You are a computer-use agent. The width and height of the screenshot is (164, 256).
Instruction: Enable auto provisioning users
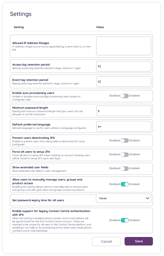(125, 96)
